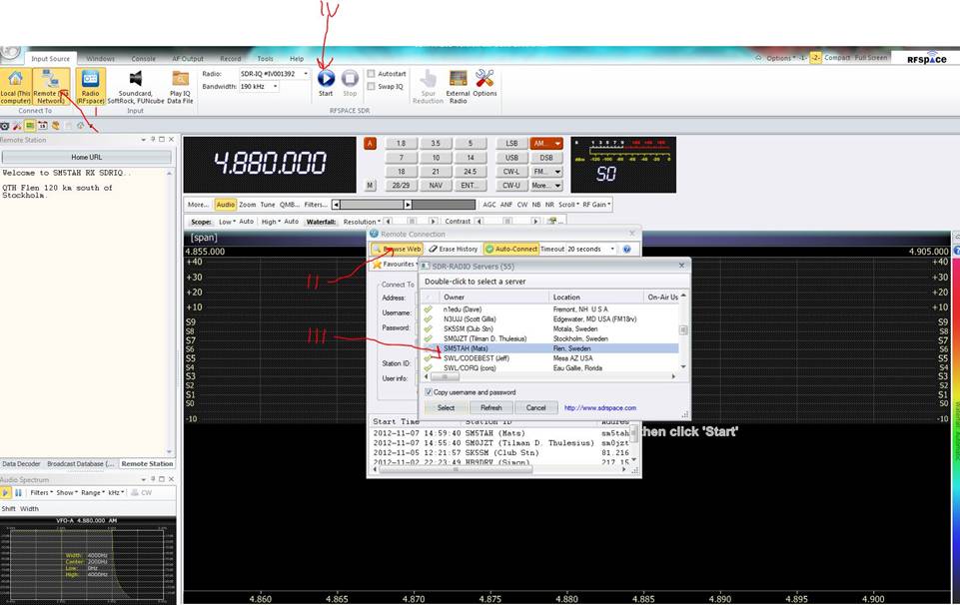
Task: Toggle AGC on the DSP bar
Action: pos(489,205)
